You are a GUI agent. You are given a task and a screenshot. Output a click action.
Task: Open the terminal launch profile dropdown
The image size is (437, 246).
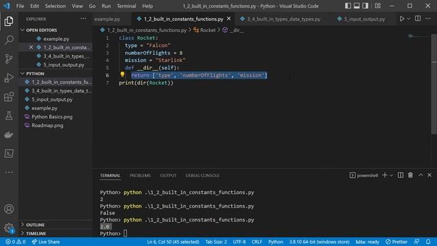click(x=391, y=176)
